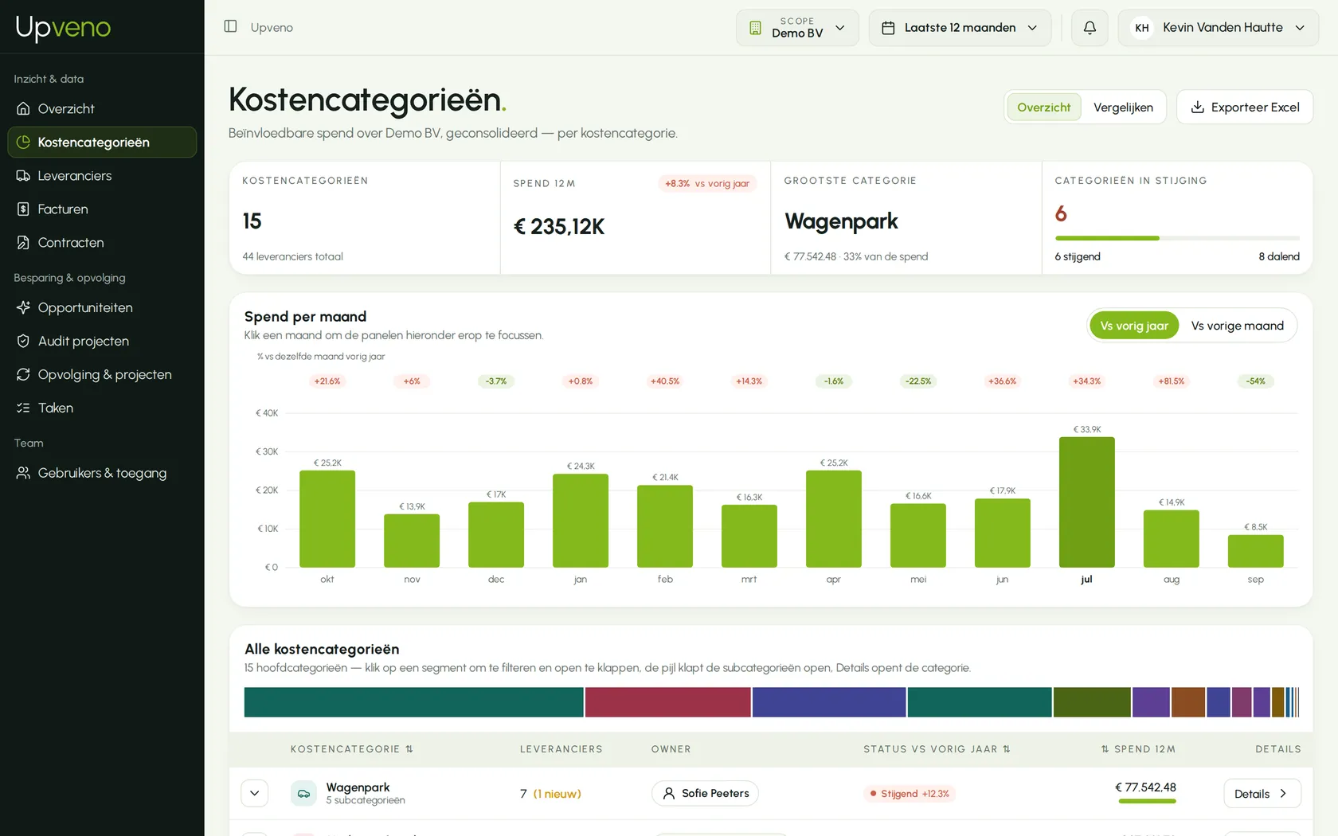
Task: Click the Upveno logo
Action: click(63, 27)
